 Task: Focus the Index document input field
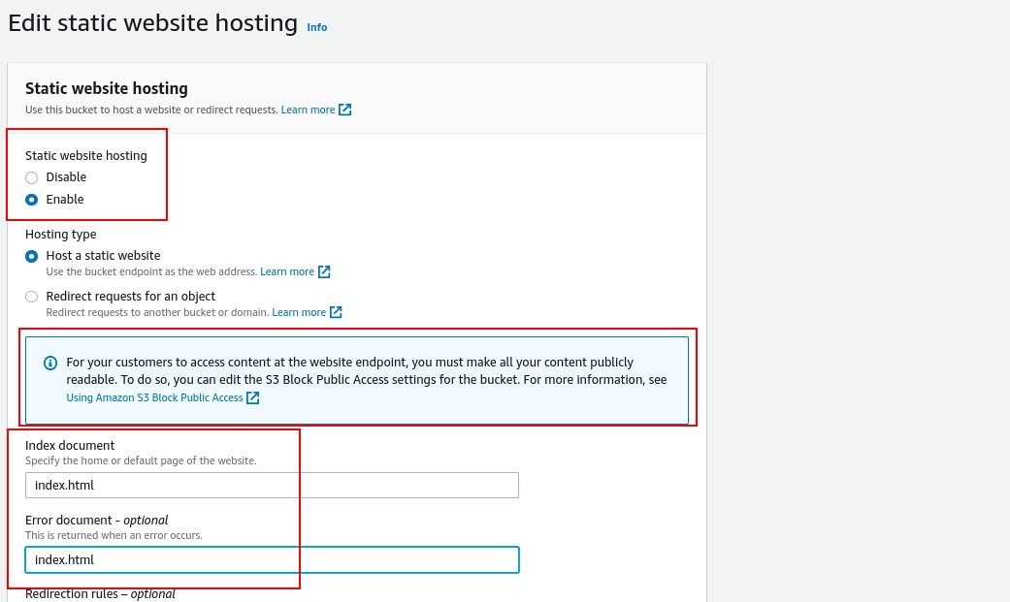click(272, 486)
